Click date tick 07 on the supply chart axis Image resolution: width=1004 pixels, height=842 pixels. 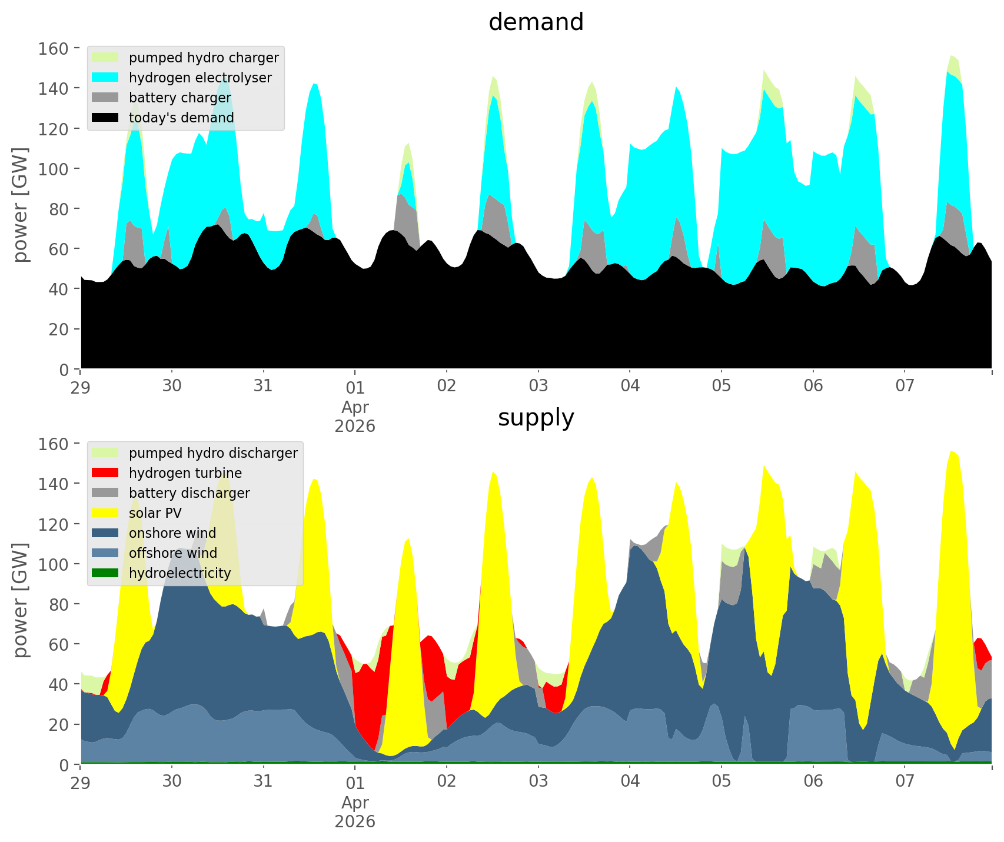pyautogui.click(x=905, y=781)
